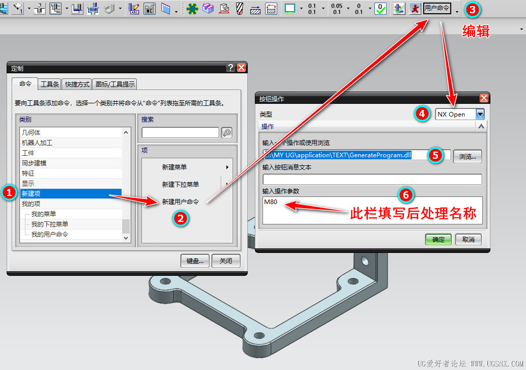Open dropdown arrow after 0.05 value
Viewport: 526px width, 370px height.
coord(348,8)
